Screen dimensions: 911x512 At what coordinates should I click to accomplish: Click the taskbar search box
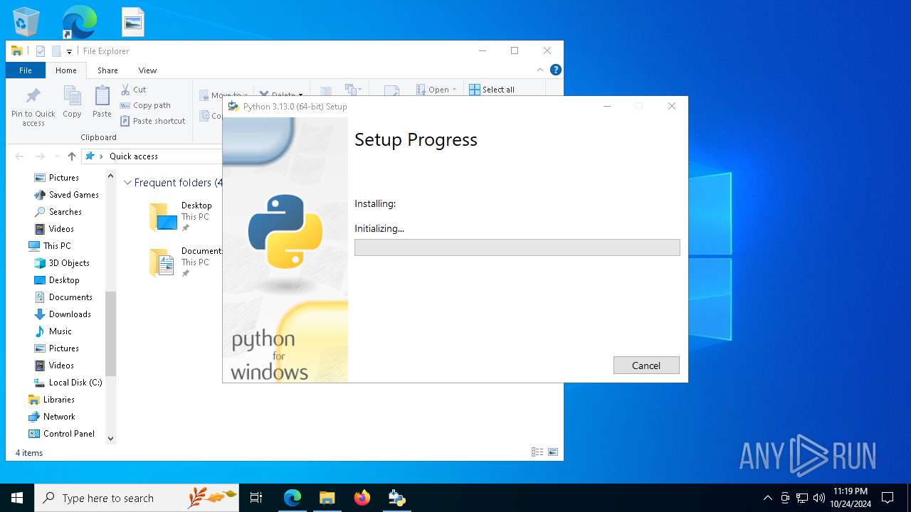click(x=137, y=498)
